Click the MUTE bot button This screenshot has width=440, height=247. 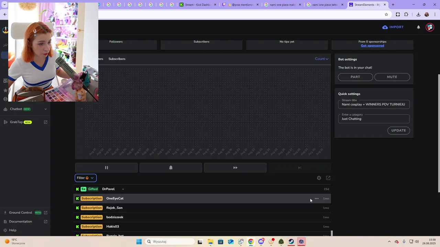pos(392,77)
